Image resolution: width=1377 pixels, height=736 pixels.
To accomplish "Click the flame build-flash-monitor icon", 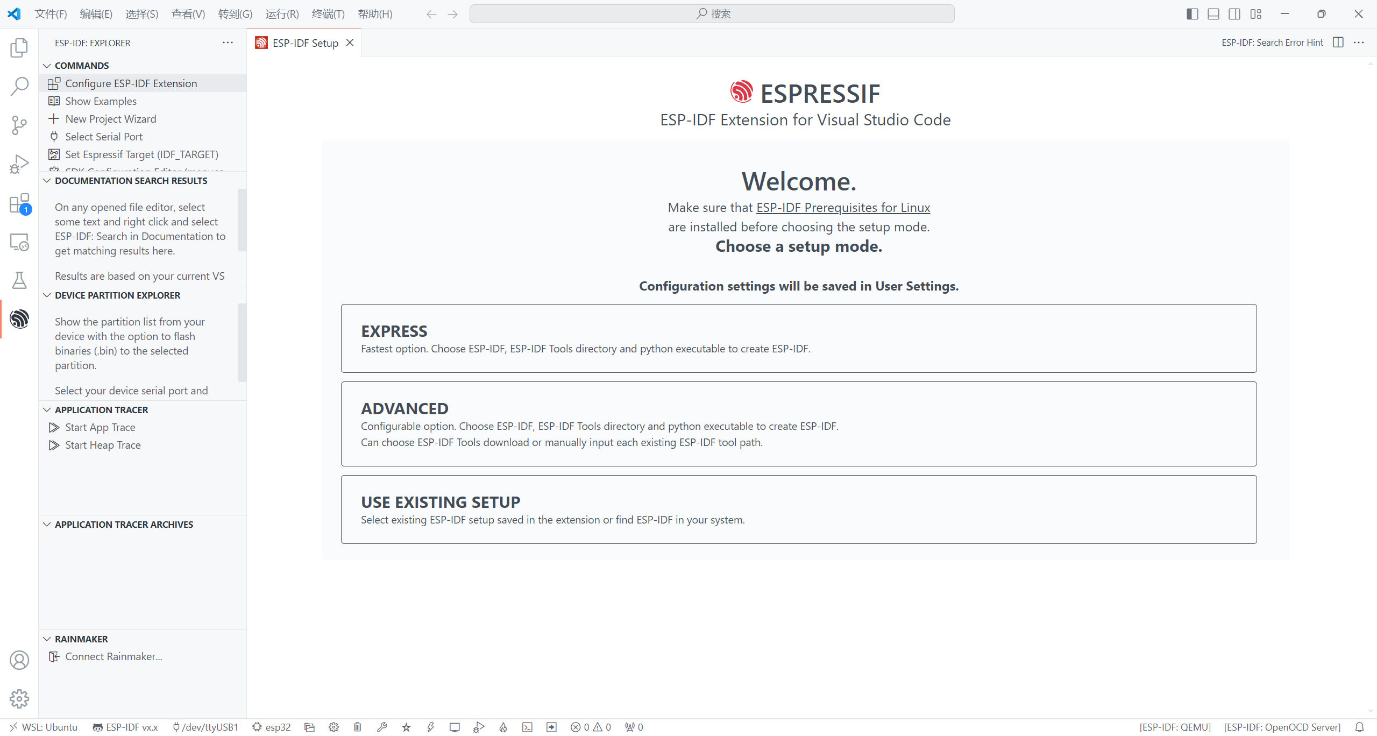I will (x=503, y=727).
